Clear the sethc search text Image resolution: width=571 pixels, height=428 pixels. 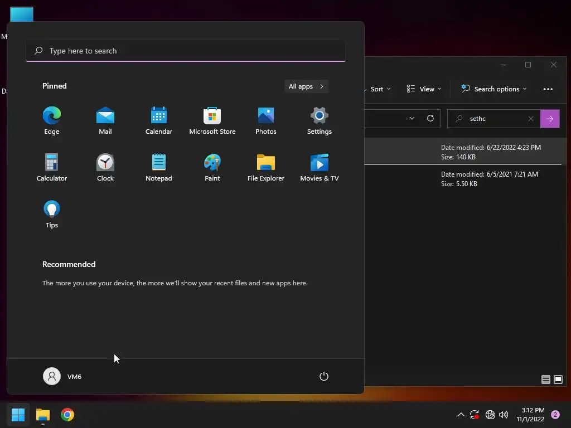(x=531, y=119)
